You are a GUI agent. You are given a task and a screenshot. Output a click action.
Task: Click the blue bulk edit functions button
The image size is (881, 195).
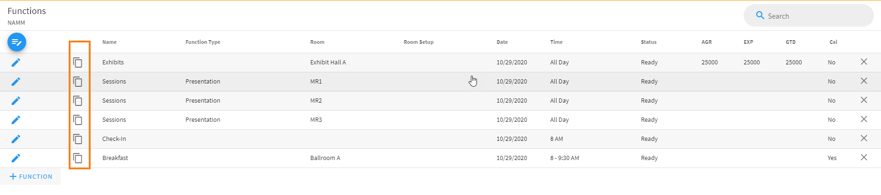pyautogui.click(x=17, y=42)
